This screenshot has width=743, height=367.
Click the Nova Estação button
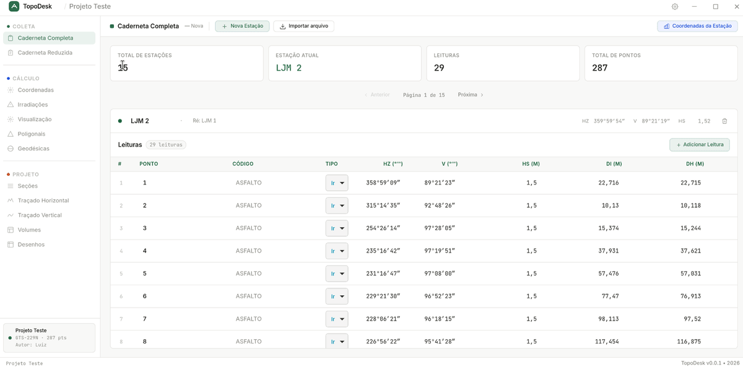point(242,26)
